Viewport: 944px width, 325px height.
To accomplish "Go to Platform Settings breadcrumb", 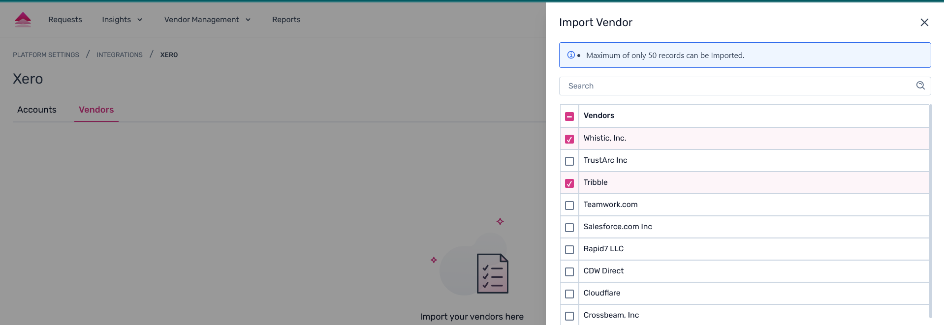I will pyautogui.click(x=46, y=55).
